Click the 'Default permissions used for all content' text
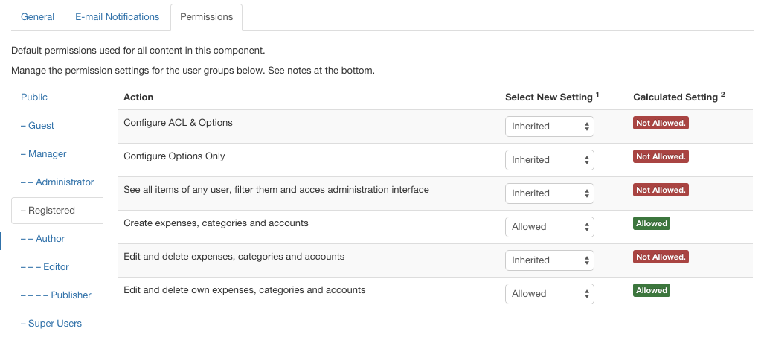The width and height of the screenshot is (764, 352). click(138, 50)
